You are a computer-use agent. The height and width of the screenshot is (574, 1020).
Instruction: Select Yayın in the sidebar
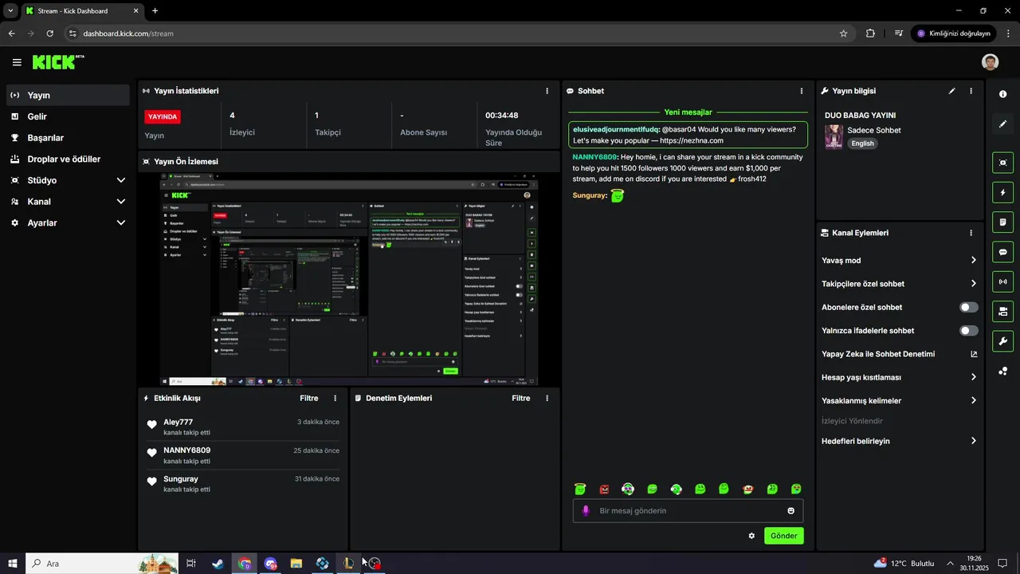68,95
